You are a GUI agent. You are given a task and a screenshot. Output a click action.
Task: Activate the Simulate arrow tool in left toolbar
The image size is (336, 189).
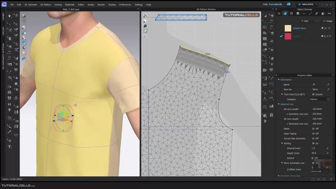coord(9,16)
